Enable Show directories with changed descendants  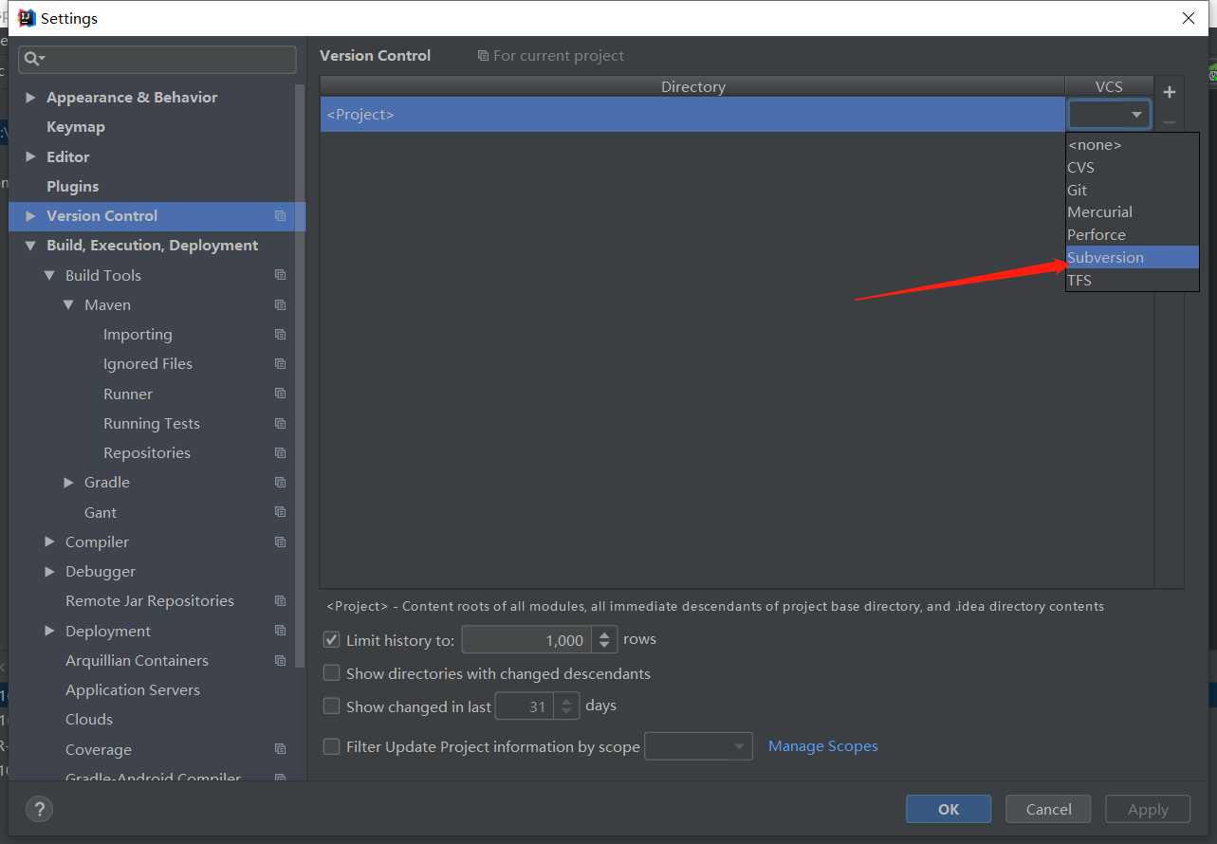331,672
